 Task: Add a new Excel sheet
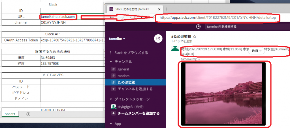[x=28, y=114]
